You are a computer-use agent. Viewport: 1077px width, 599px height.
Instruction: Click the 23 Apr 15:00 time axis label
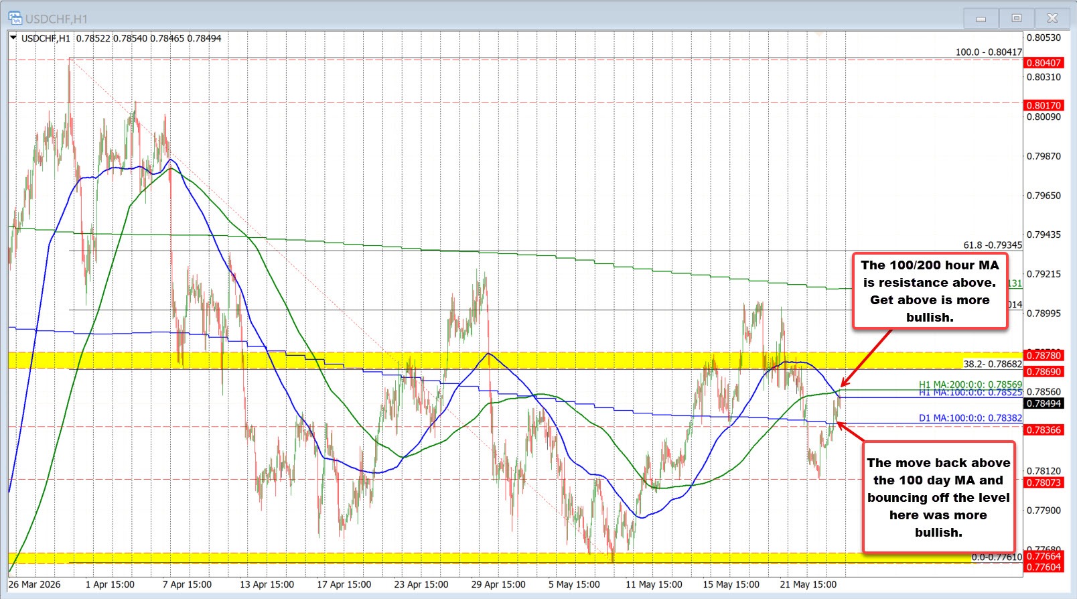coord(421,584)
